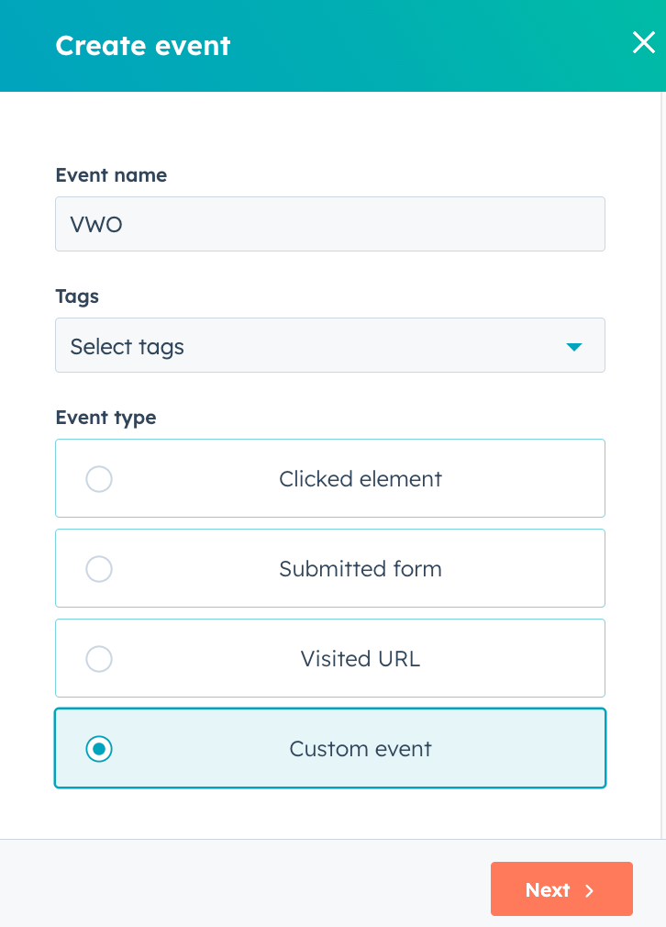666x927 pixels.
Task: Click the chevron arrow on Next button
Action: tap(589, 890)
